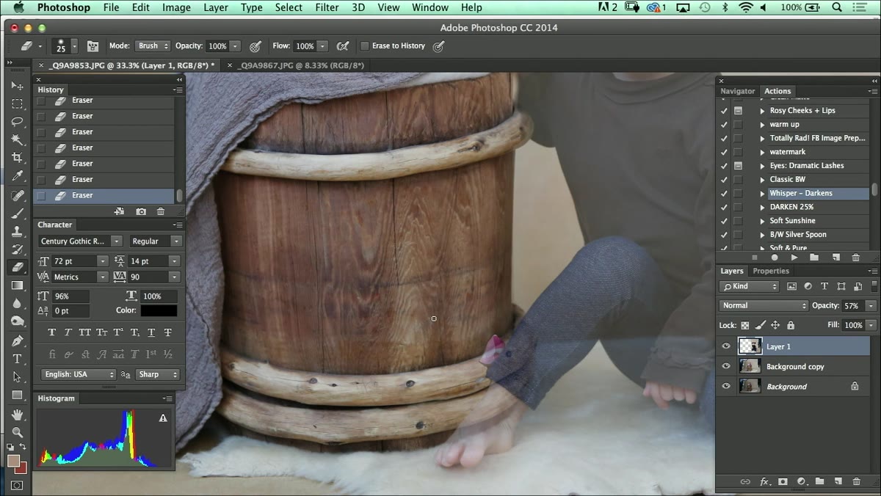Select the History Brush tool
The height and width of the screenshot is (496, 881).
[18, 249]
